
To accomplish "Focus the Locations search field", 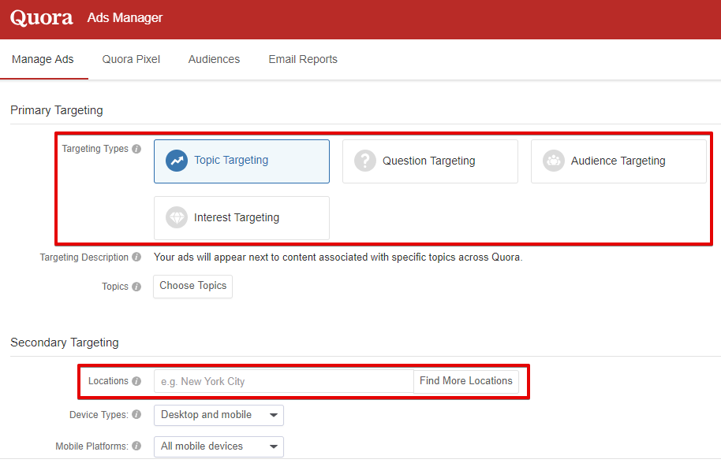I will click(x=284, y=381).
